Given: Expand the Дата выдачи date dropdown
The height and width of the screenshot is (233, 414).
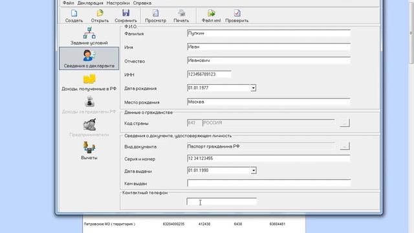Looking at the screenshot, I should pos(253,171).
